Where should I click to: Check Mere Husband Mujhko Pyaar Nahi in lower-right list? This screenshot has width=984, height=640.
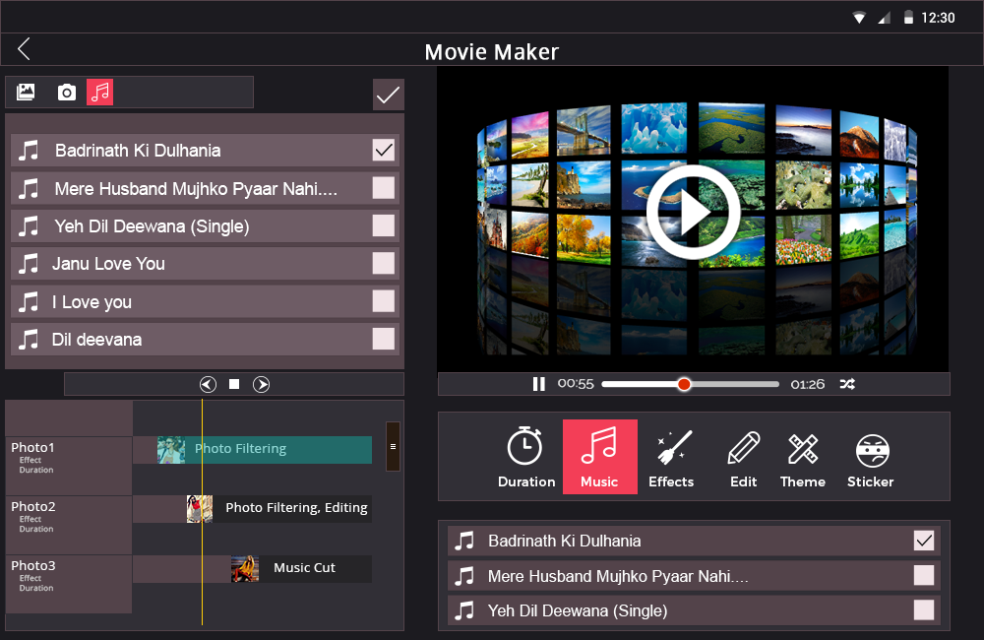[924, 575]
